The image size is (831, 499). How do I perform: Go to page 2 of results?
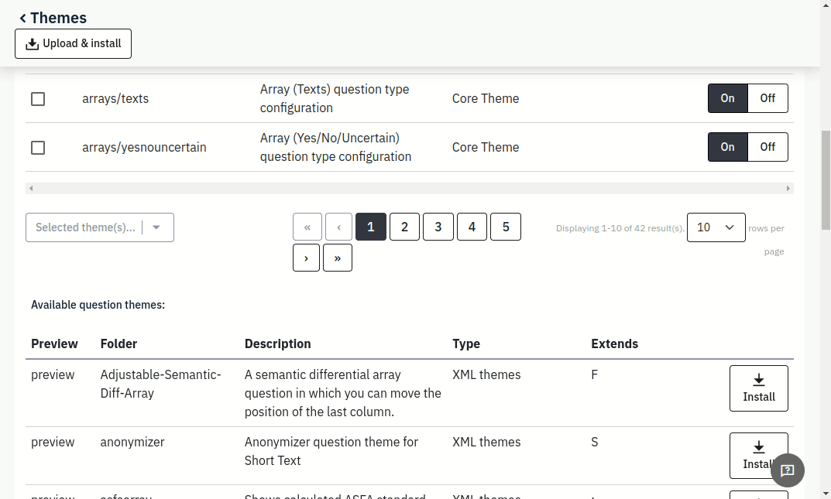pos(404,227)
